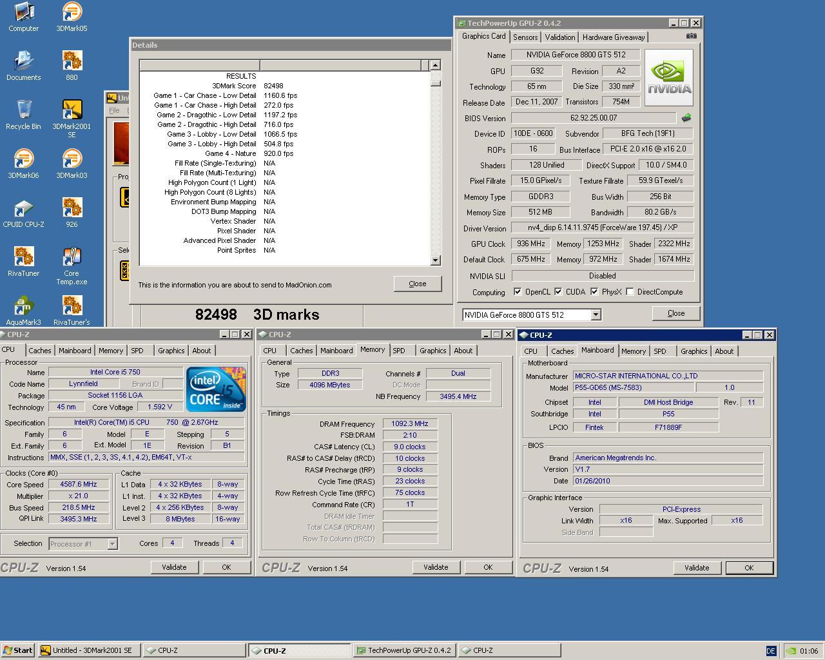This screenshot has height=660, width=825.
Task: Click the DRAM Frequency value 1092.3 MHz
Action: 410,423
